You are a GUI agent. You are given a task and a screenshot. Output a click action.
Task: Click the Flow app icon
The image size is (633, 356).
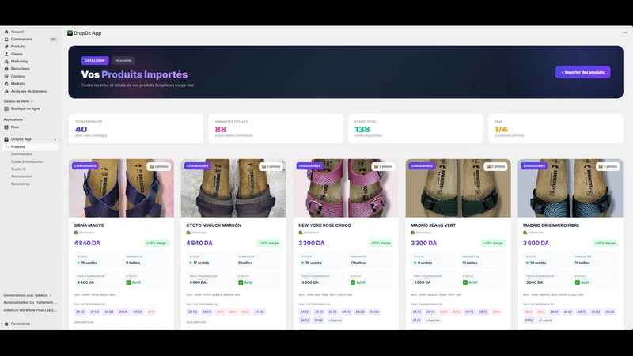click(6, 127)
